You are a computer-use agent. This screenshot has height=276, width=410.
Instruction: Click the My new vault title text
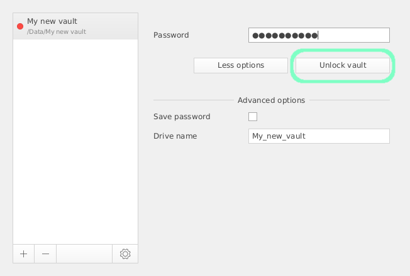(x=52, y=21)
